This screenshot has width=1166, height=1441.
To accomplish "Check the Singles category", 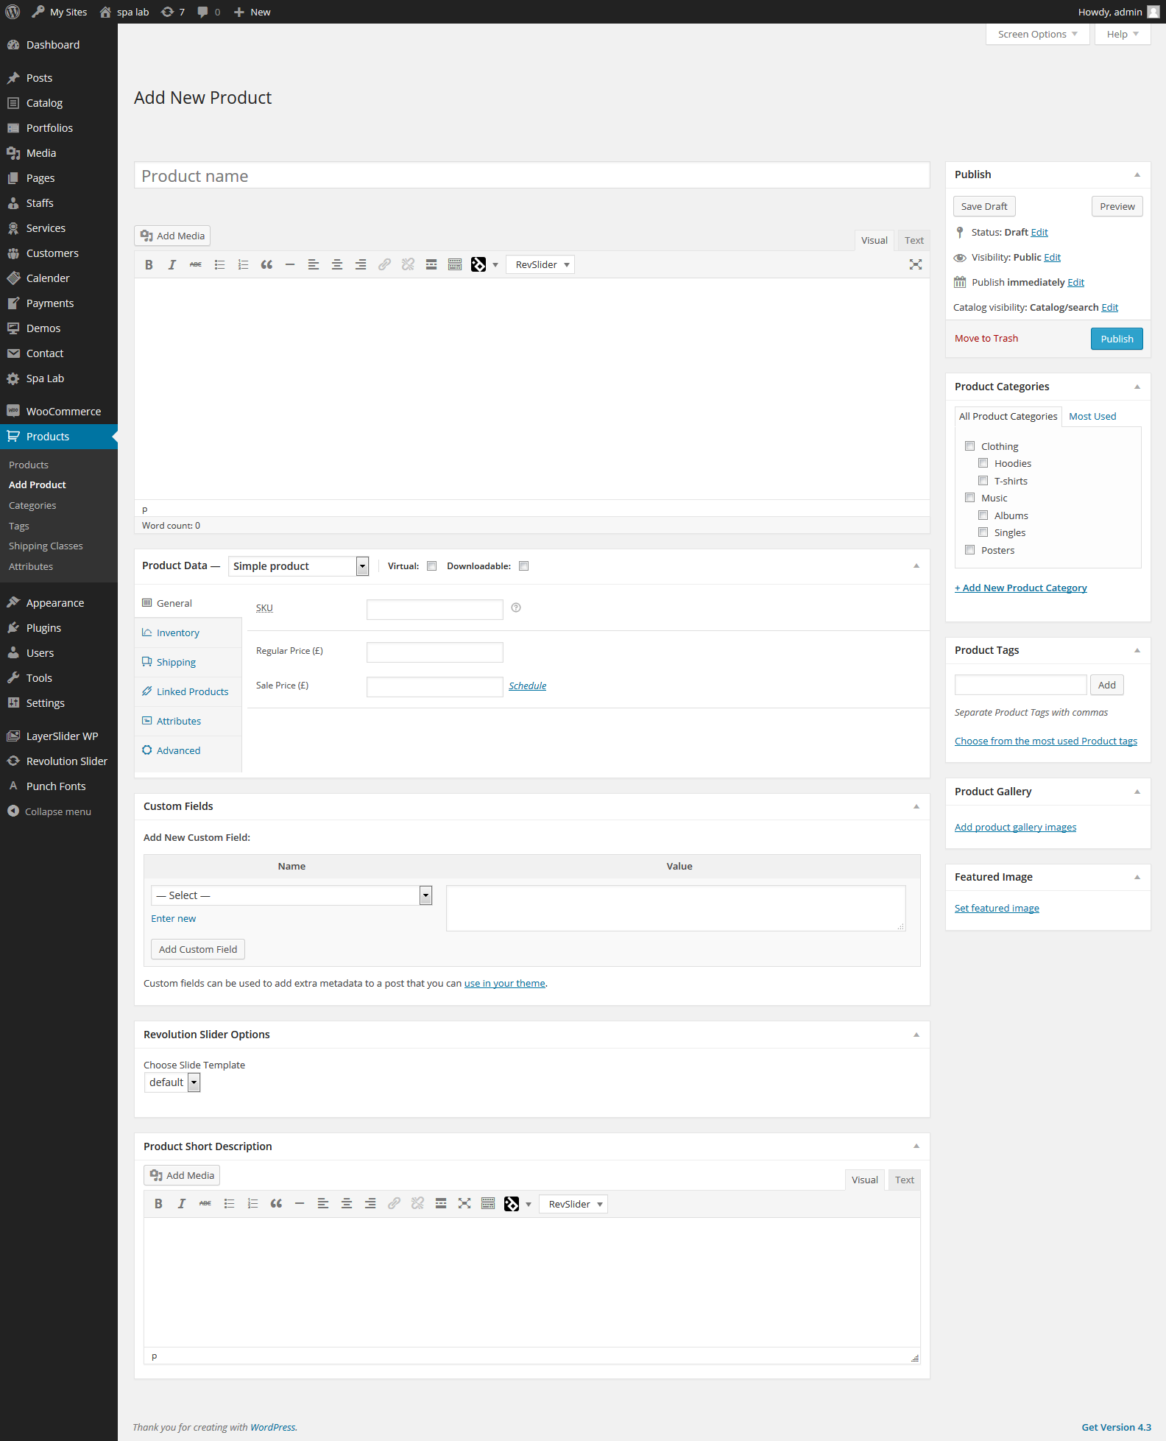I will pos(983,532).
